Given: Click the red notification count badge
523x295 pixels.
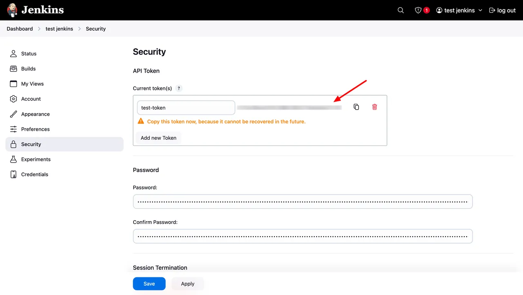Looking at the screenshot, I should point(427,10).
